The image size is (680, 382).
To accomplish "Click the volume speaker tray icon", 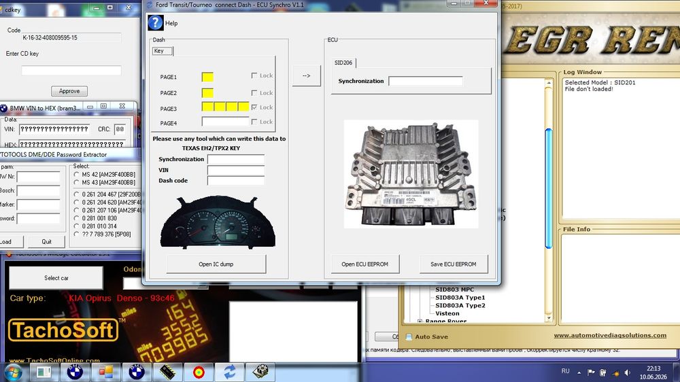I will coord(627,372).
